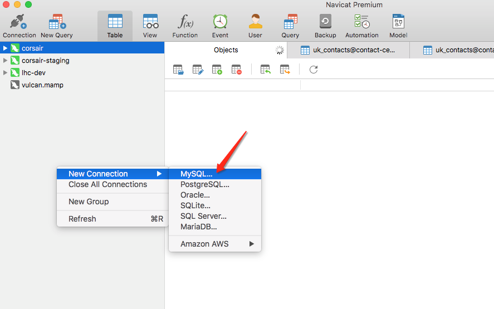Image resolution: width=494 pixels, height=309 pixels.
Task: Open the Query toolbar button
Action: 290,27
